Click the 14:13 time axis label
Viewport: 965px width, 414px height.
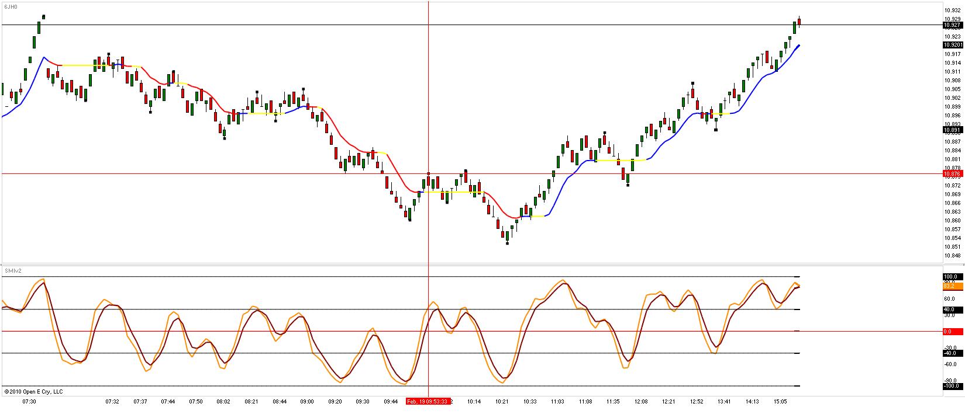(x=752, y=402)
